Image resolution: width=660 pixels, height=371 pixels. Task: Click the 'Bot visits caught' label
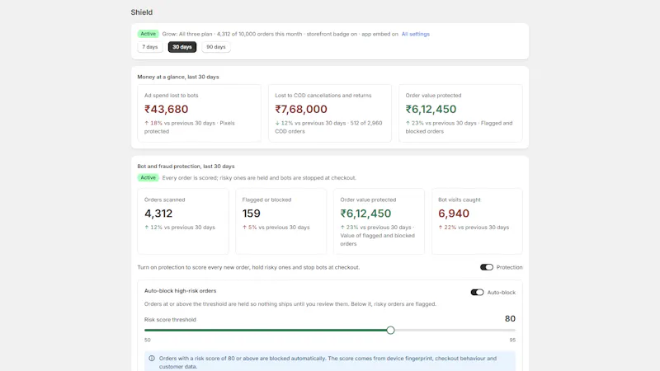click(460, 200)
